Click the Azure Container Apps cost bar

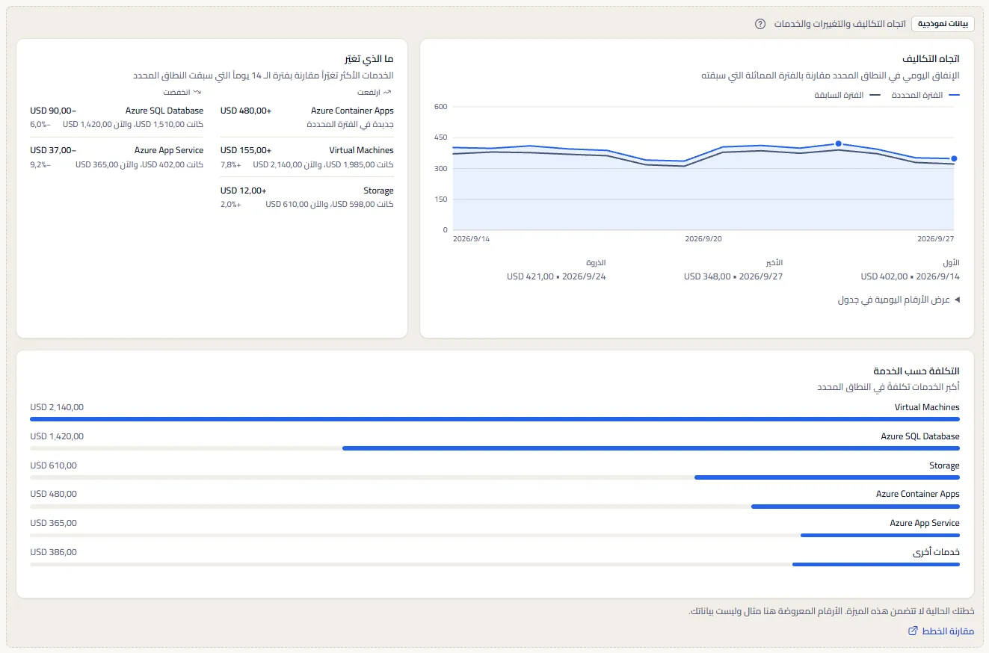(x=855, y=507)
